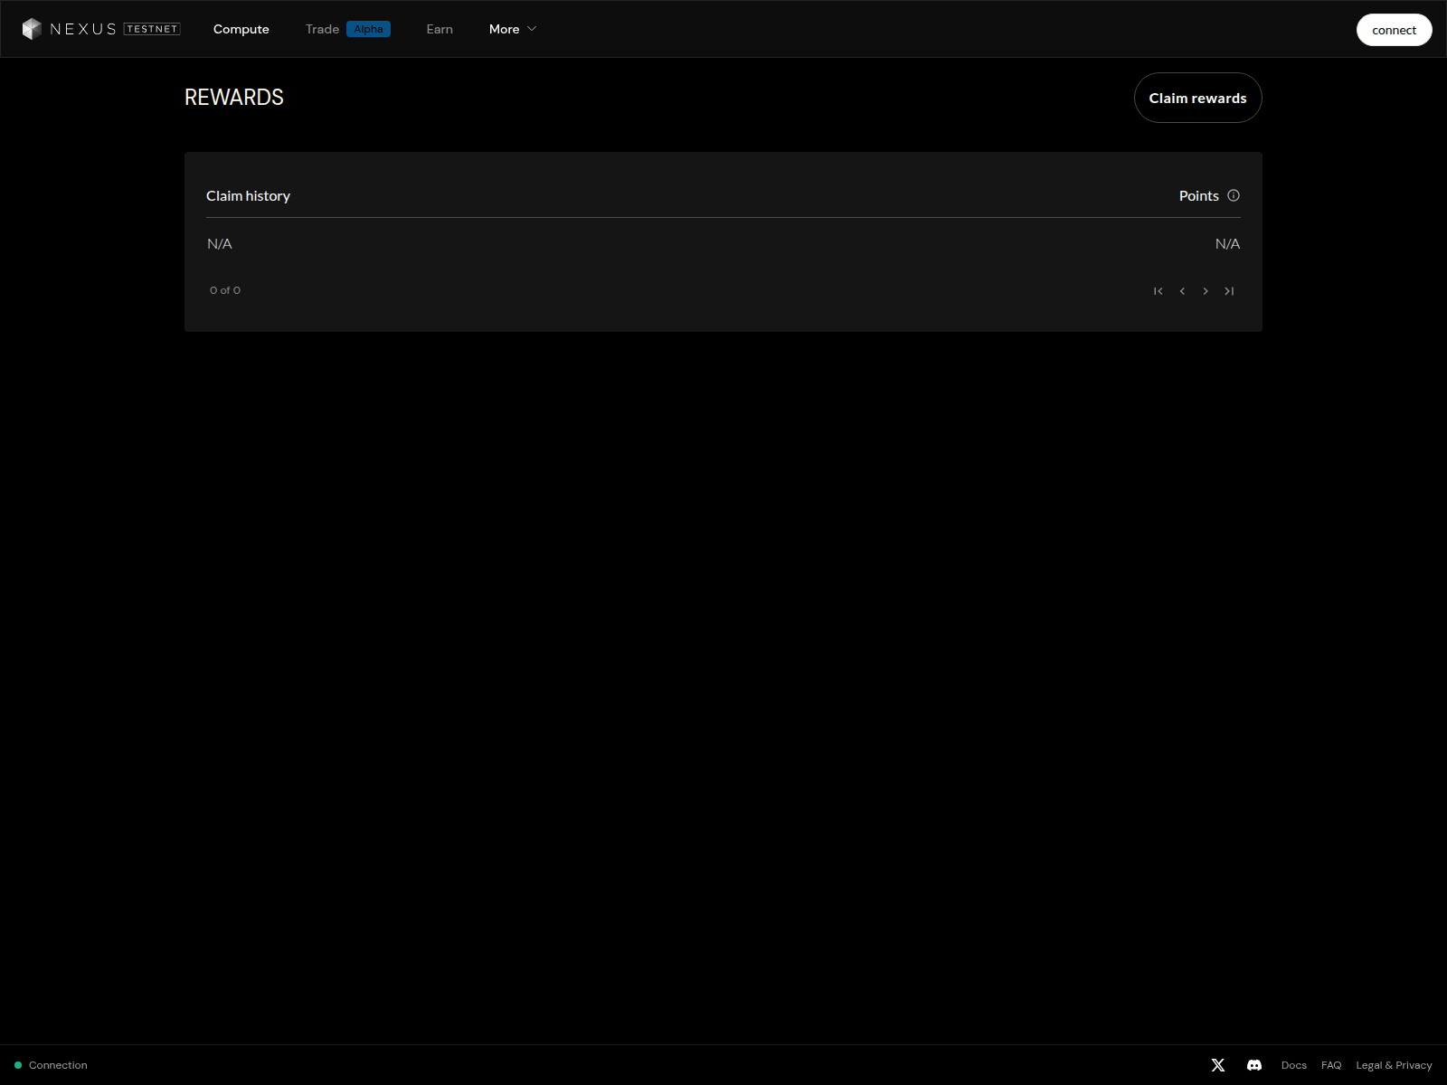Go to previous claim history page

(x=1182, y=291)
